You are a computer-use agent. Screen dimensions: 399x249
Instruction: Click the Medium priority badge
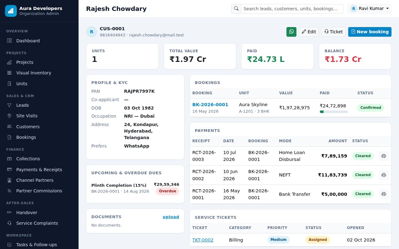pyautogui.click(x=278, y=240)
